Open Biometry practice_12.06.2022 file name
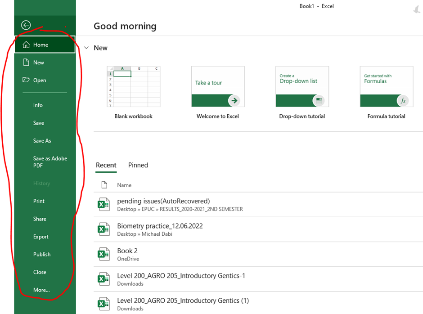423x314 pixels. (160, 226)
